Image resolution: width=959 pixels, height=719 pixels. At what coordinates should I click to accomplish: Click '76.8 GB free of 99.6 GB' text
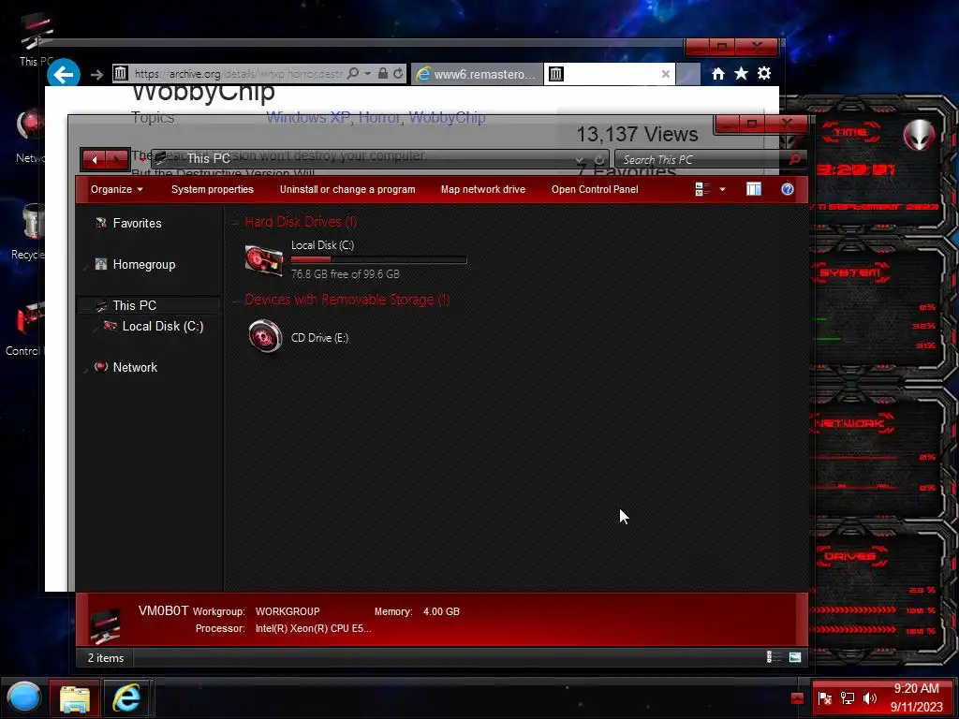click(x=345, y=274)
